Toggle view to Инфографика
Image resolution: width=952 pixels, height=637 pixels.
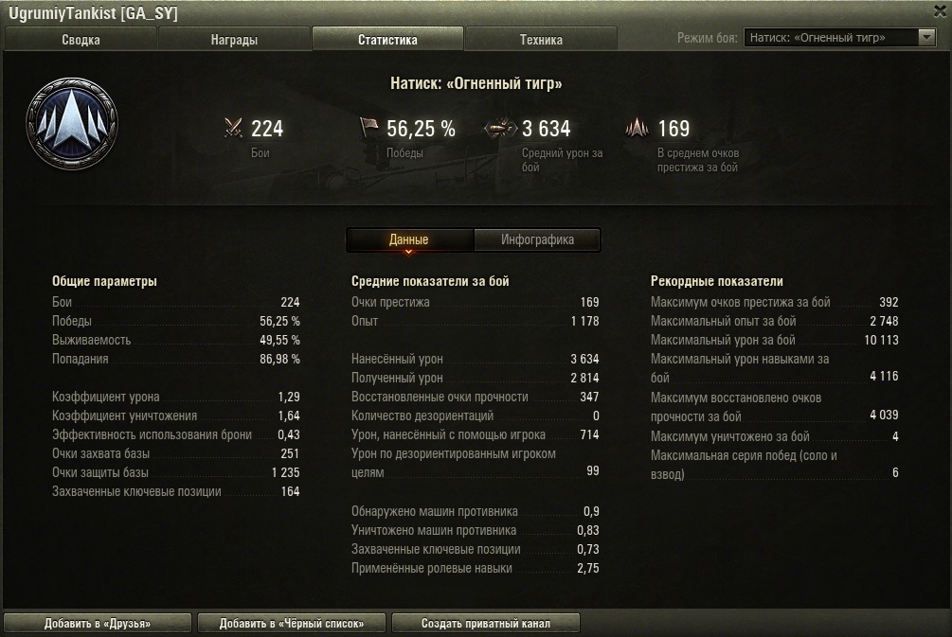pyautogui.click(x=537, y=239)
